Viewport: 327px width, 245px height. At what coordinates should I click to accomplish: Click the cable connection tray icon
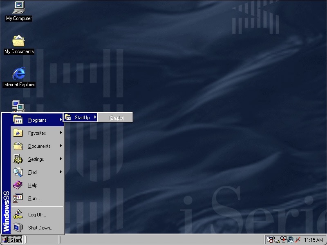277,240
